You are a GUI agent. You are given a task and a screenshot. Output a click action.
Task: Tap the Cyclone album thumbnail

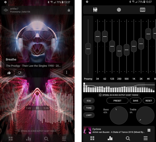(87, 130)
